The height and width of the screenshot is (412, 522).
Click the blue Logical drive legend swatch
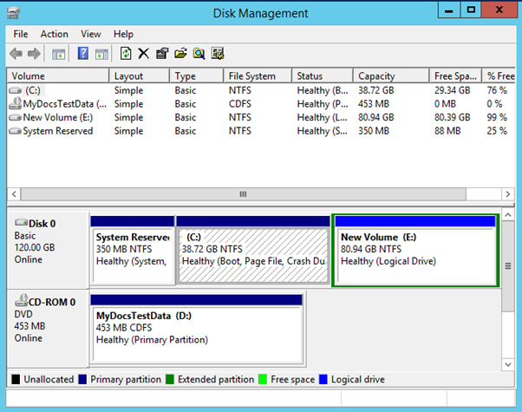(323, 379)
